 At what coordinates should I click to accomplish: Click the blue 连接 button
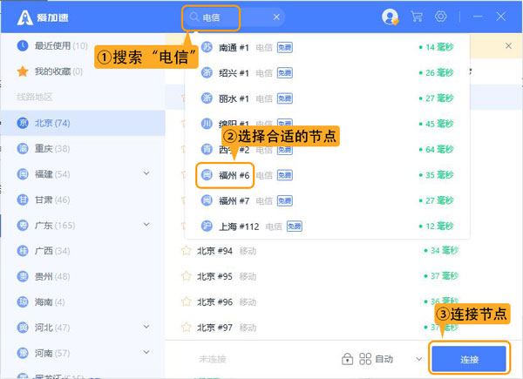click(x=469, y=359)
